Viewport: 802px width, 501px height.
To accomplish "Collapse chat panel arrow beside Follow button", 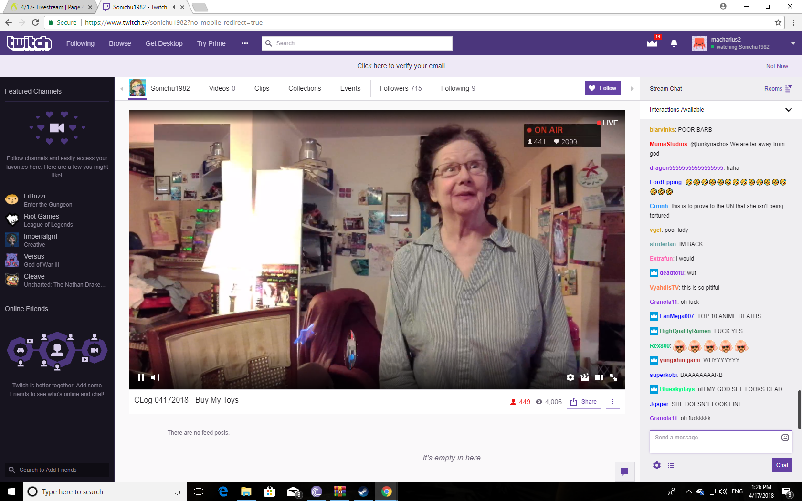I will click(633, 89).
